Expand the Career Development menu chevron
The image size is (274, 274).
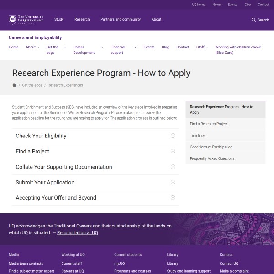[102, 47]
